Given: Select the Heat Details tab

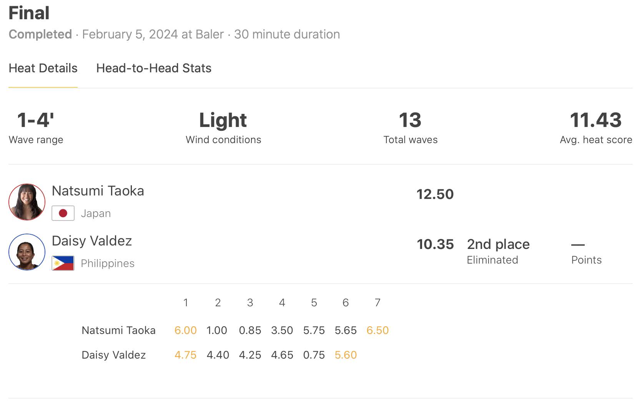Looking at the screenshot, I should (x=43, y=68).
